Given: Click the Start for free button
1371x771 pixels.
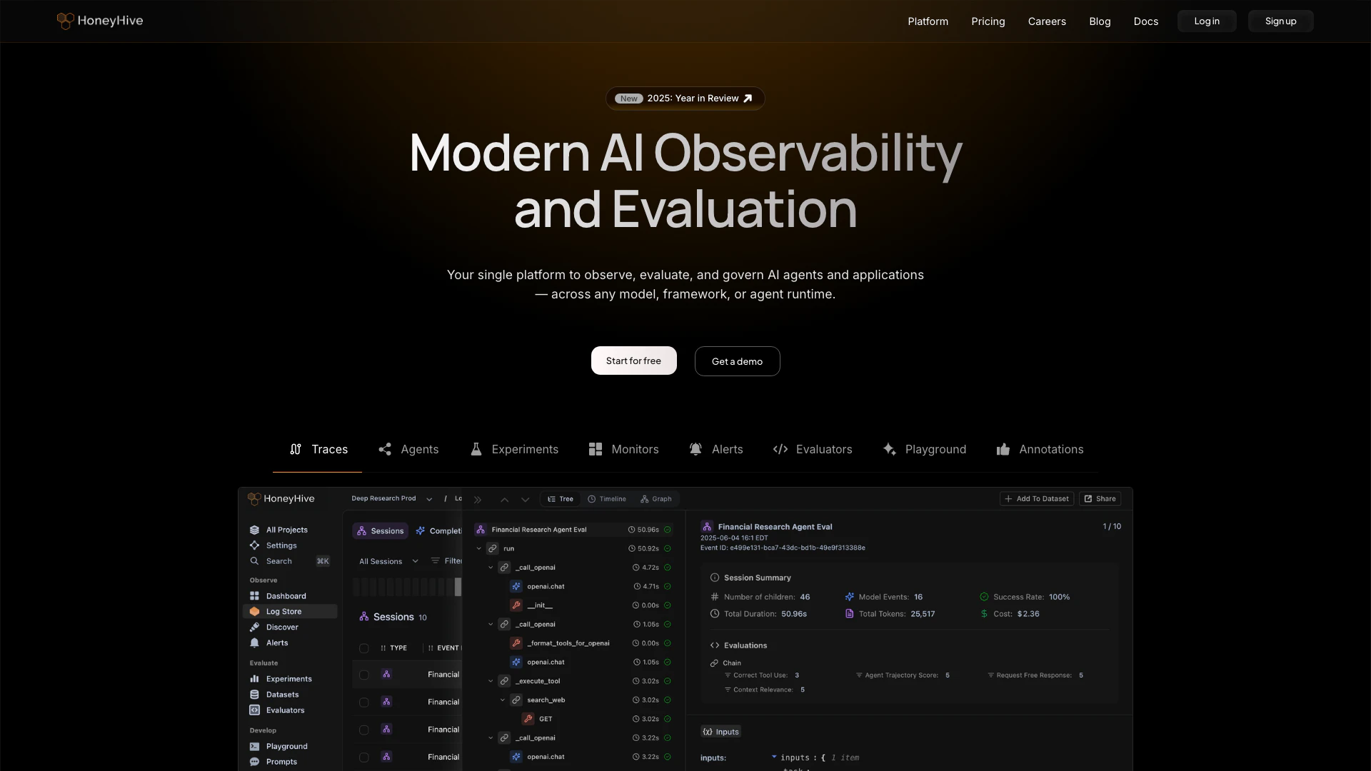Looking at the screenshot, I should (x=633, y=361).
